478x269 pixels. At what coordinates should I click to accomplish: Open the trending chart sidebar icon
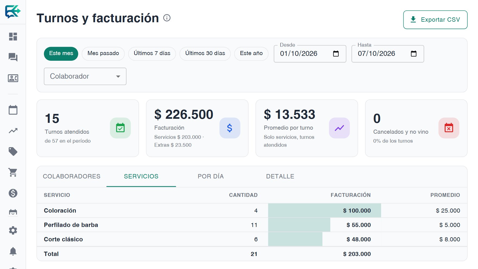click(x=13, y=131)
